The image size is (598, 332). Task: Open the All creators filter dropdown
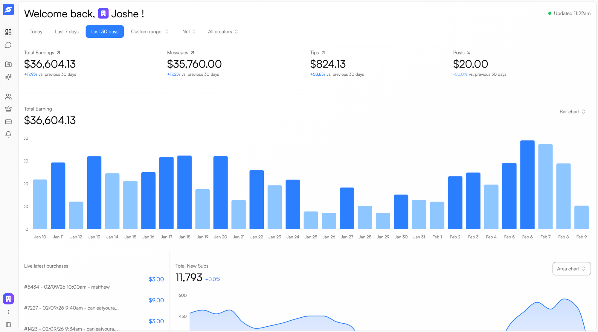click(223, 32)
